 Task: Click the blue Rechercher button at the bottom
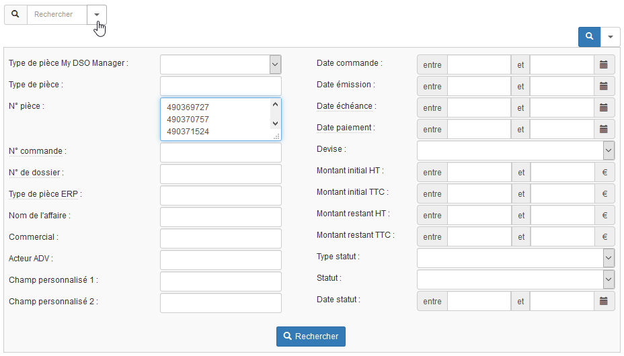tap(311, 337)
